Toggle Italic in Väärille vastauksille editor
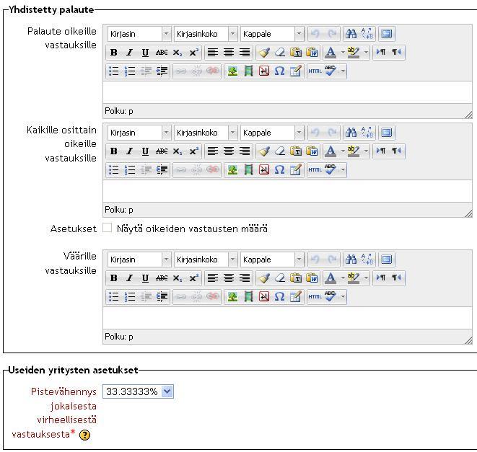 [130, 278]
